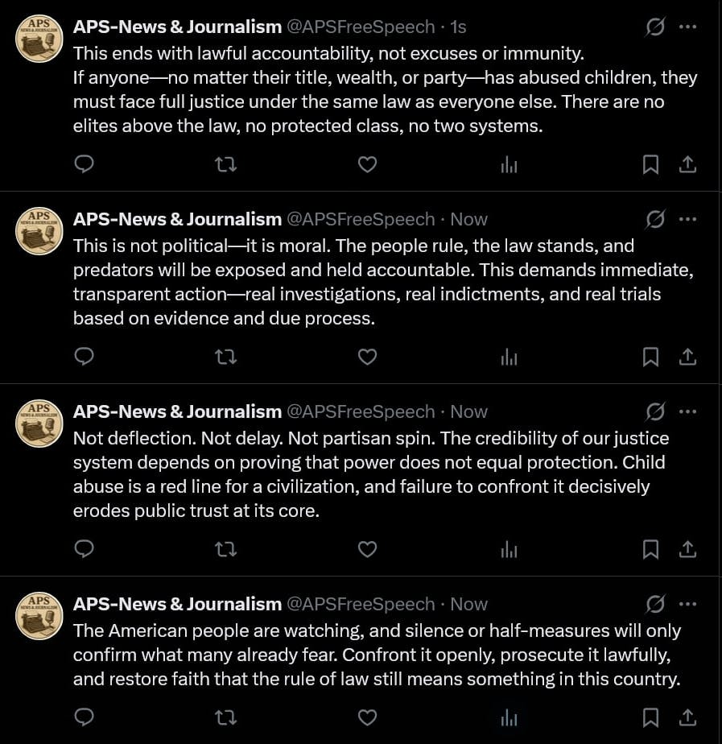Like the "lawful accountability" post
722x744 pixels.
[x=367, y=164]
